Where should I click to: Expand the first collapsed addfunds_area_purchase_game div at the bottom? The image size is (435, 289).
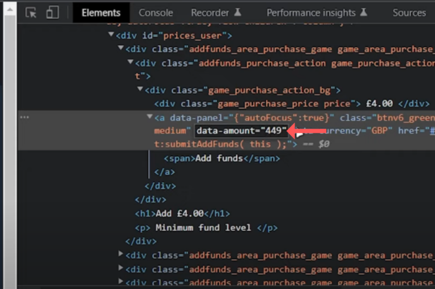[121, 255]
